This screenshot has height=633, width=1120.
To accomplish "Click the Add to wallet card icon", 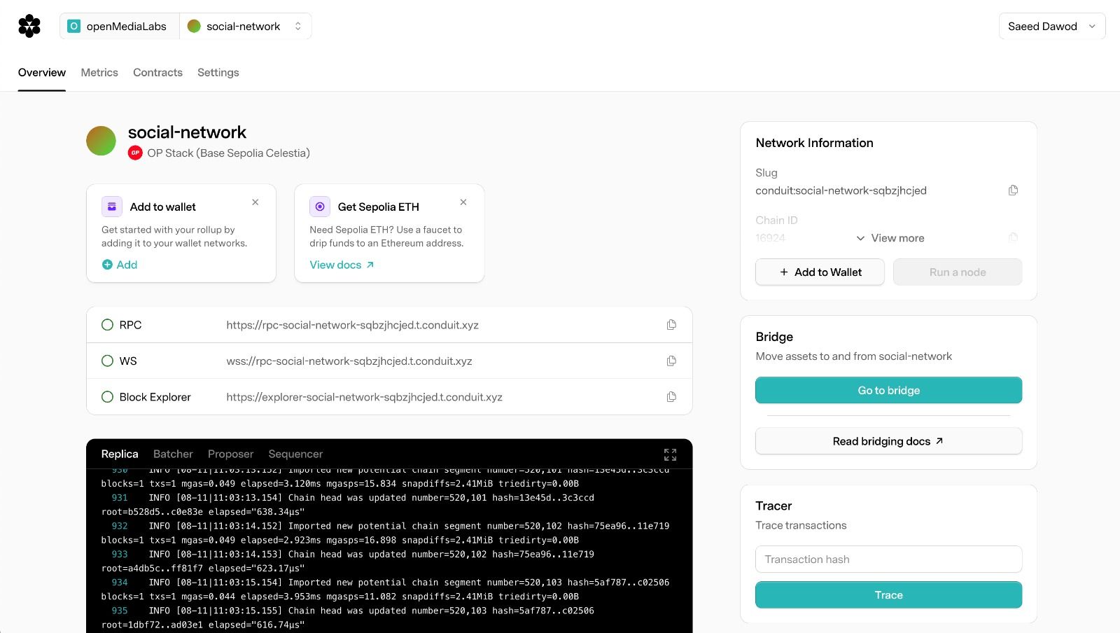I will 112,207.
